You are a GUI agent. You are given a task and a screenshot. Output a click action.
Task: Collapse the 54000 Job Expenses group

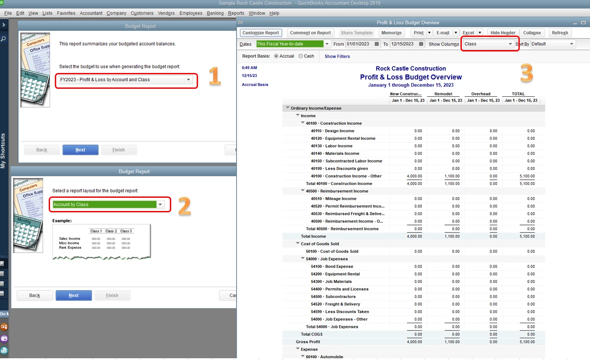click(x=303, y=258)
